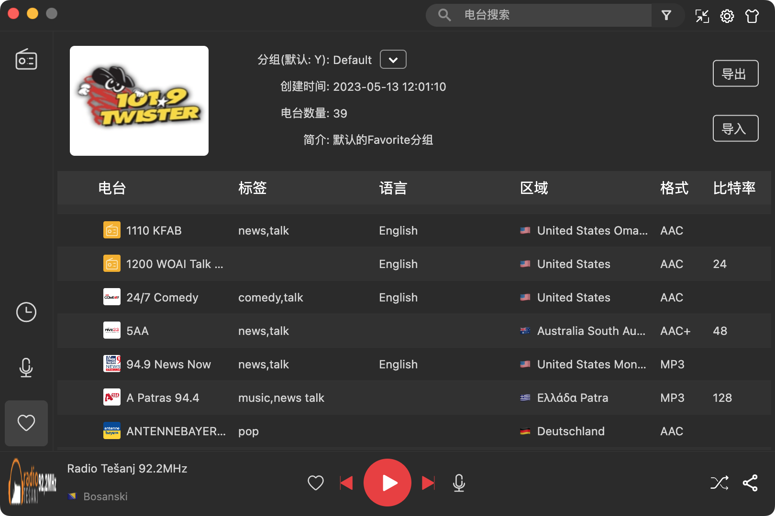
Task: Click the pop tag cell
Action: click(x=249, y=431)
